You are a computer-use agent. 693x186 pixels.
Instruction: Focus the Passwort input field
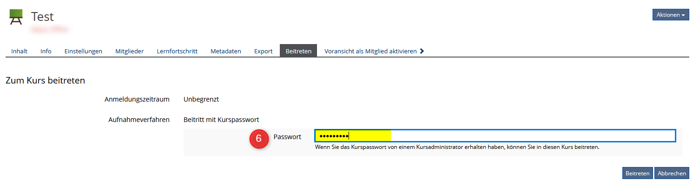point(495,136)
